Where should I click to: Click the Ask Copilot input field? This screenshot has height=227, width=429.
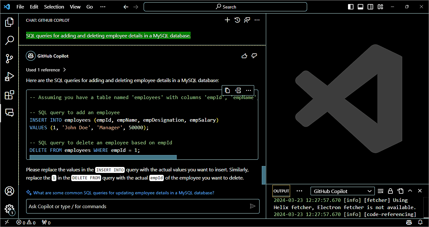tap(137, 207)
